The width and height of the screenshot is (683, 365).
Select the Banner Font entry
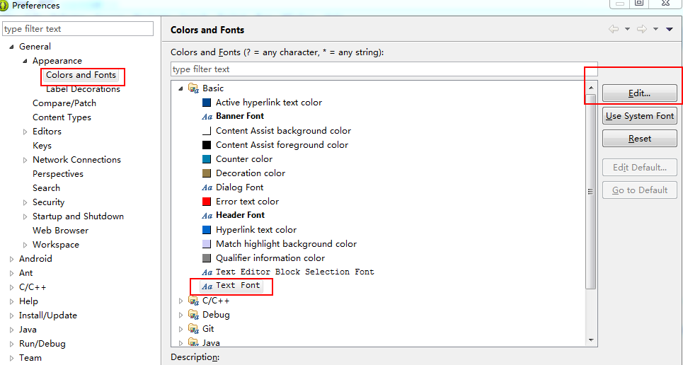240,116
